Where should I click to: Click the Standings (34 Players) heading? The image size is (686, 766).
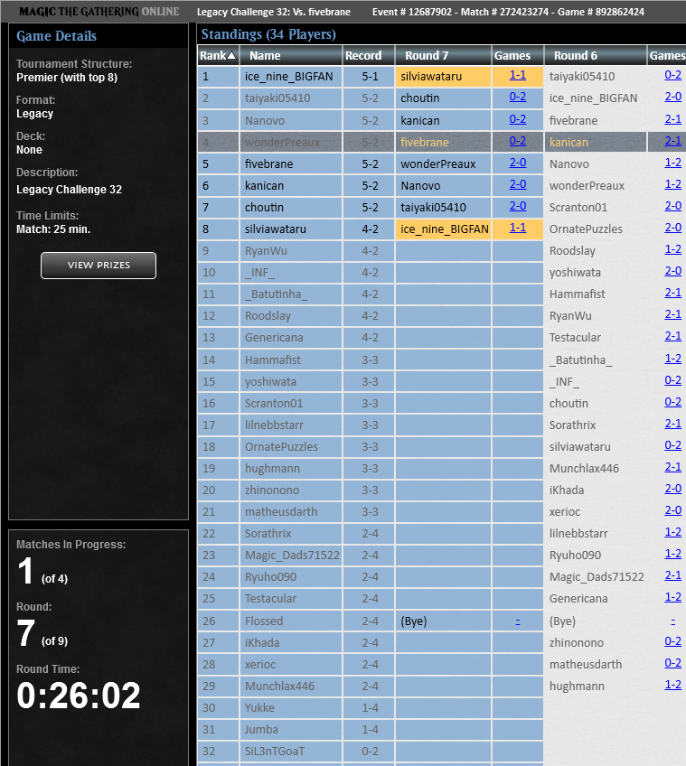(x=268, y=34)
